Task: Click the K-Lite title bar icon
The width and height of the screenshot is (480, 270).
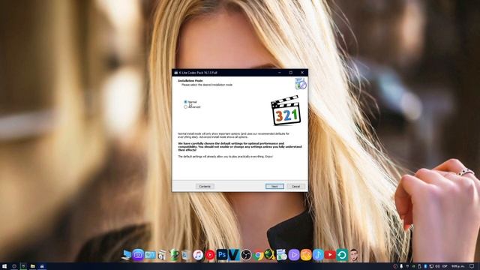Action: pos(176,73)
